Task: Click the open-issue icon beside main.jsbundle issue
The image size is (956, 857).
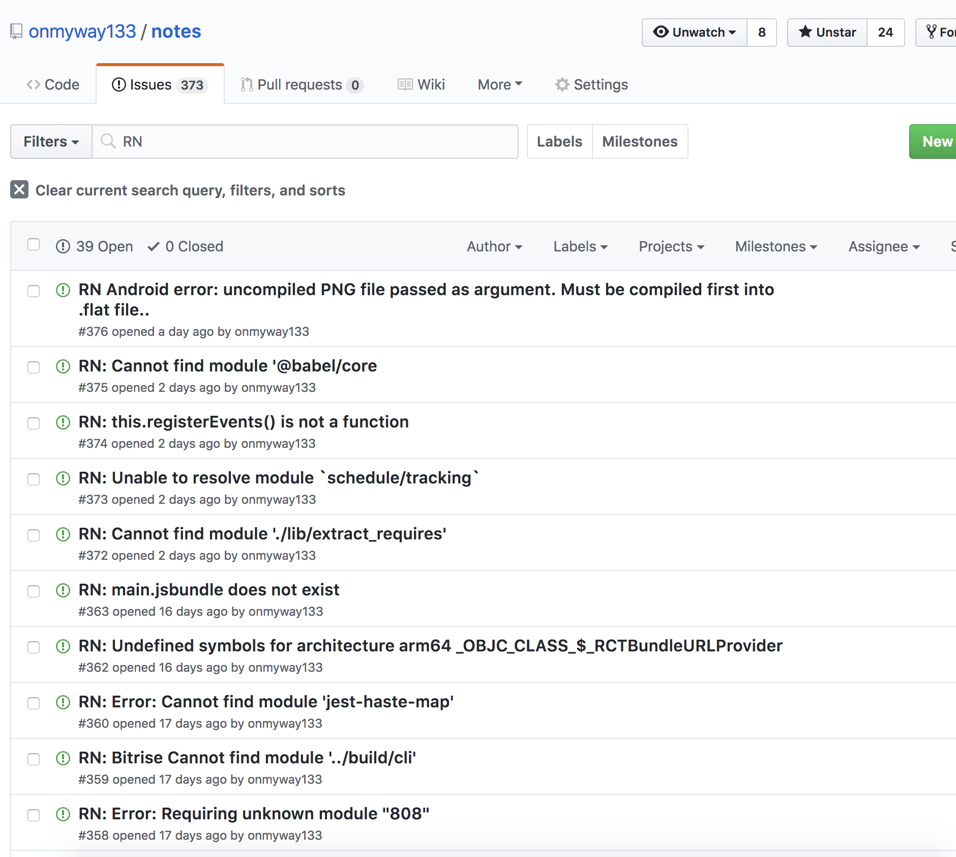Action: coord(63,590)
